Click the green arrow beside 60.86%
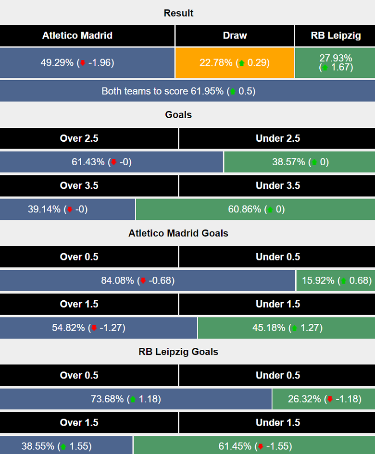The height and width of the screenshot is (454, 375). click(x=270, y=209)
